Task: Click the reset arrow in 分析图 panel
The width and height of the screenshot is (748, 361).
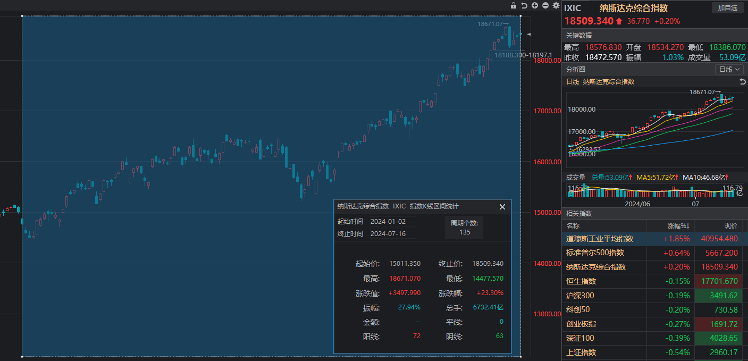Action: click(x=743, y=81)
